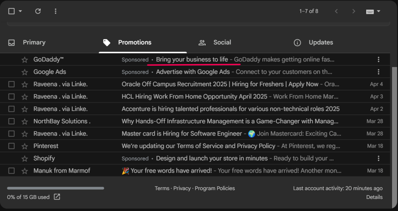This screenshot has height=211, width=398.
Task: Open the three-dot menu on Shopify ad
Action: click(x=379, y=159)
